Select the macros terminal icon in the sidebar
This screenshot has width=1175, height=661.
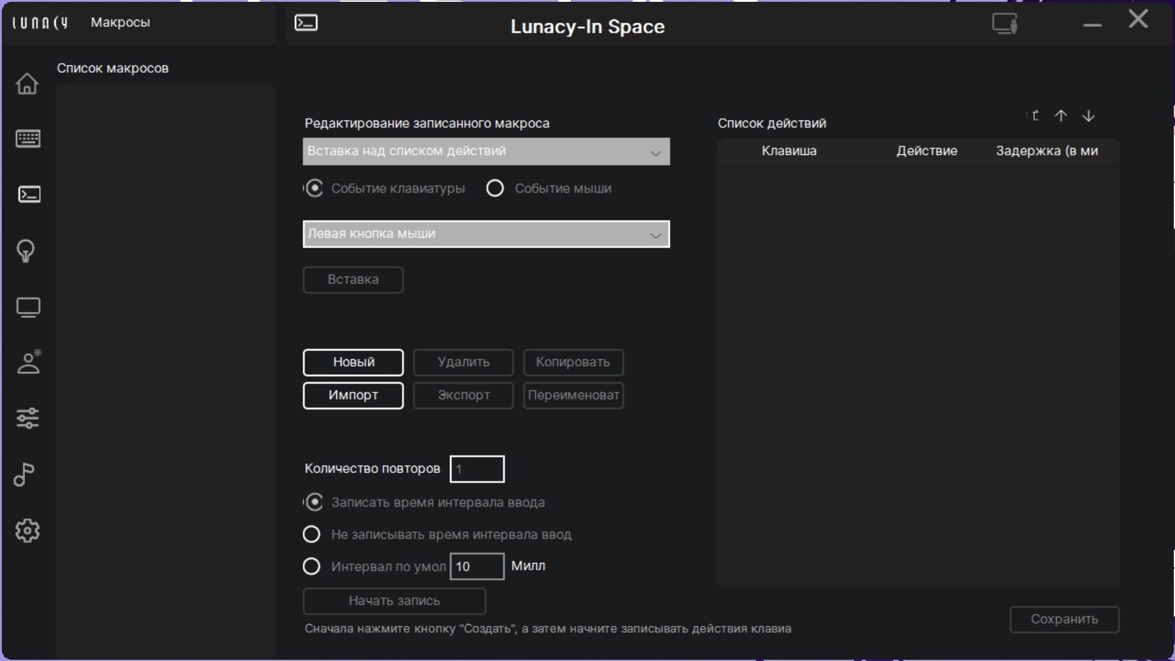point(29,195)
